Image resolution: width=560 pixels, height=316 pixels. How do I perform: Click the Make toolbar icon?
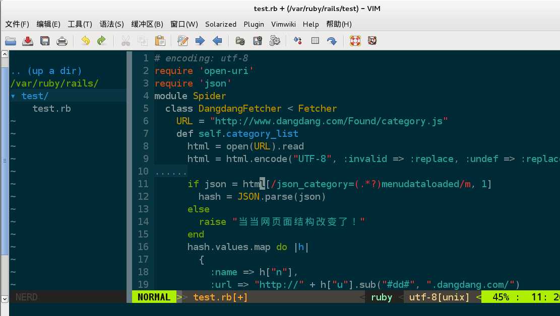coord(298,41)
